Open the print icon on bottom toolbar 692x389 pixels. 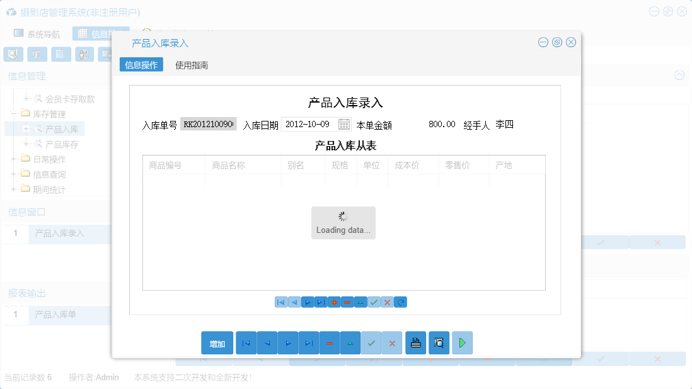[415, 343]
